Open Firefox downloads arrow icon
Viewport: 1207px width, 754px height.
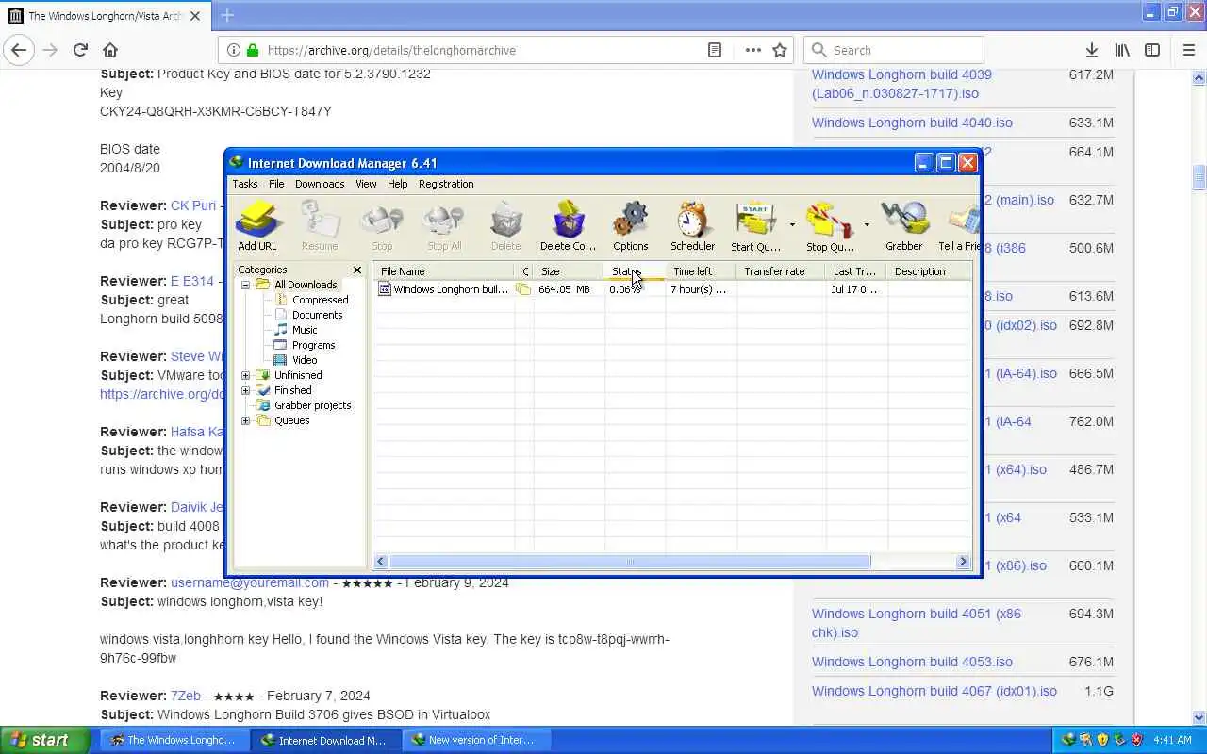click(x=1091, y=50)
